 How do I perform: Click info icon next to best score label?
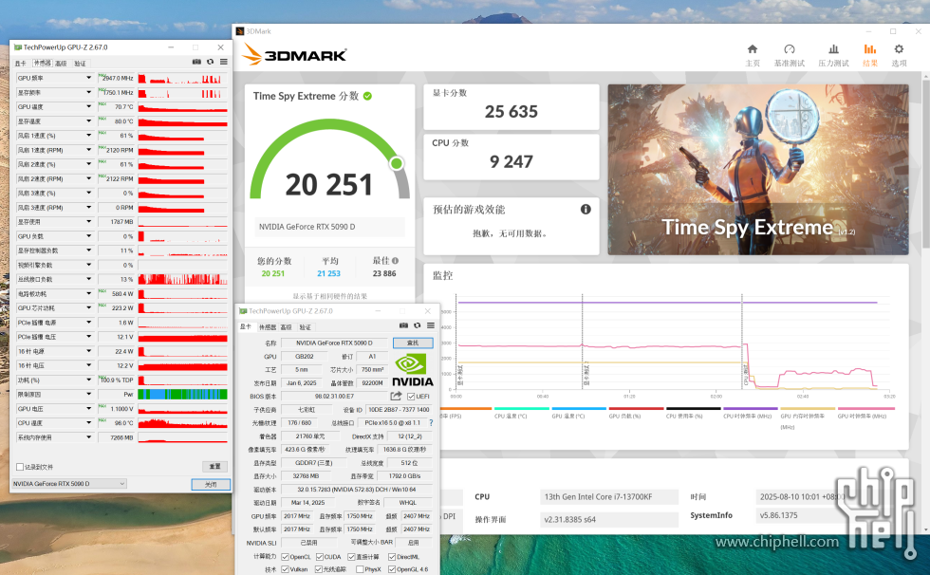(x=395, y=260)
